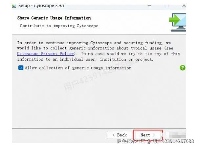Click the setup icon in the title bar

(x=14, y=6)
